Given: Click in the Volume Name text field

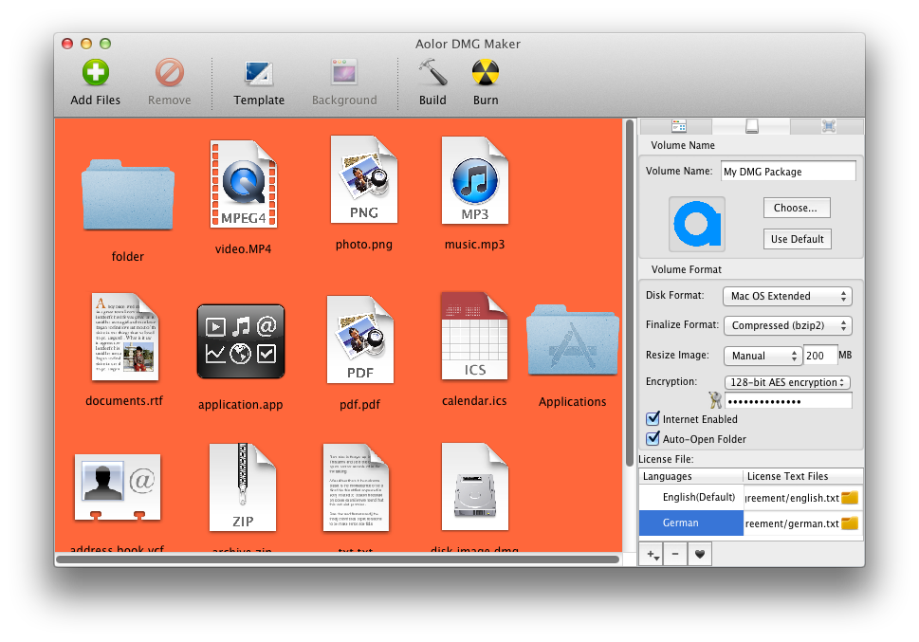Looking at the screenshot, I should click(x=787, y=172).
